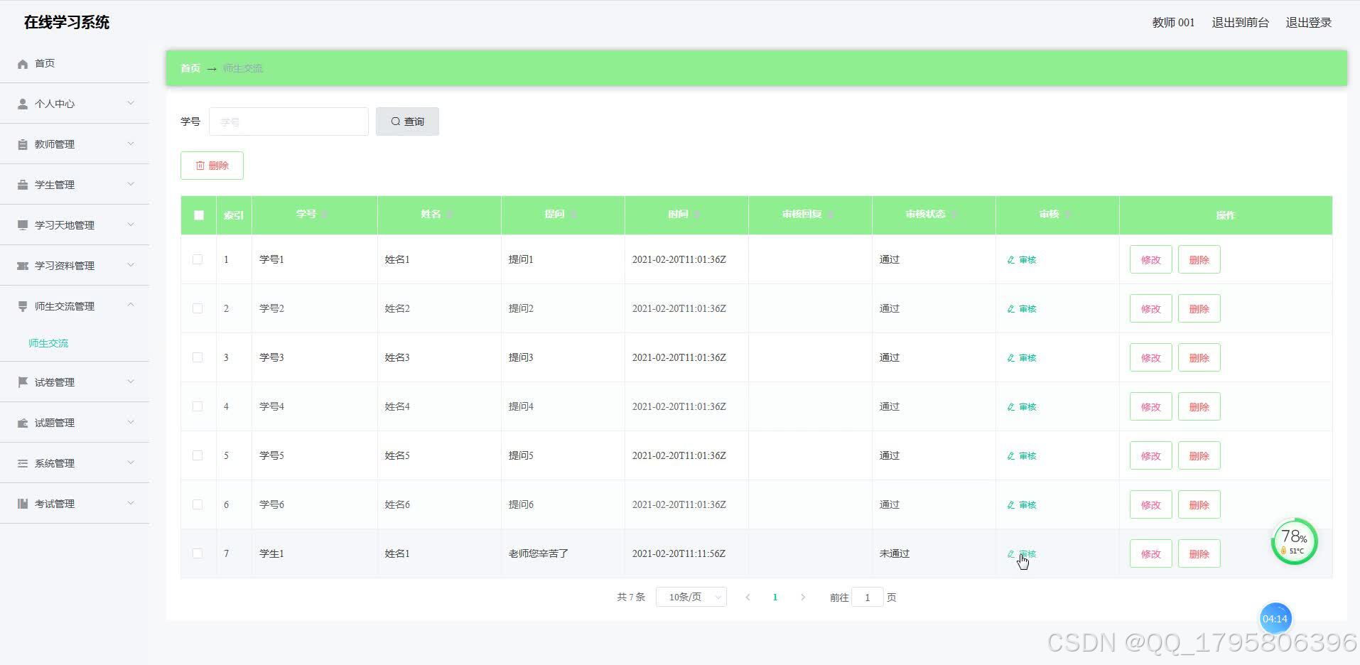This screenshot has width=1360, height=665.
Task: Click the person icon beside 个人中心
Action: 23,104
